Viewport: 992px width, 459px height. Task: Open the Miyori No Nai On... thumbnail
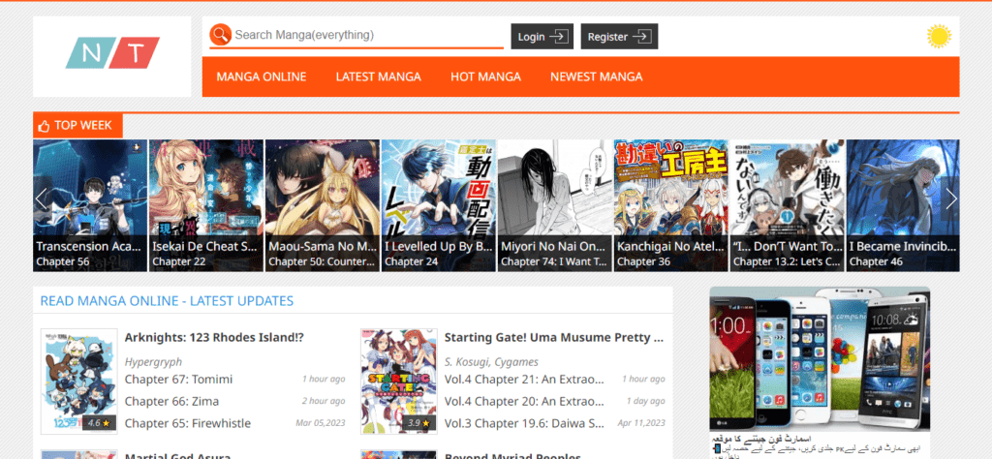tap(555, 205)
